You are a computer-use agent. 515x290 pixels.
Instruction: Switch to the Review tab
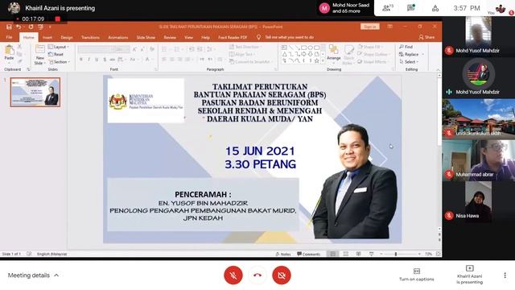tap(170, 38)
